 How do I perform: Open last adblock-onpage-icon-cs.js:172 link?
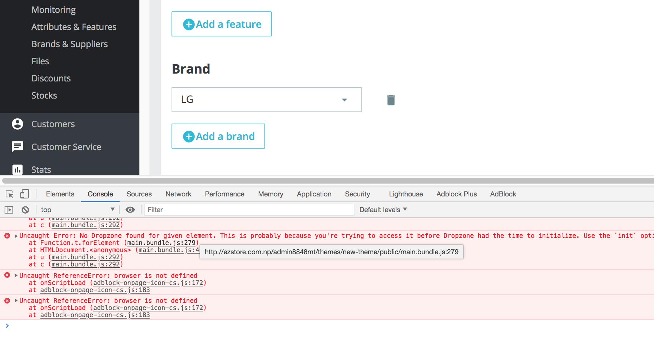[148, 308]
